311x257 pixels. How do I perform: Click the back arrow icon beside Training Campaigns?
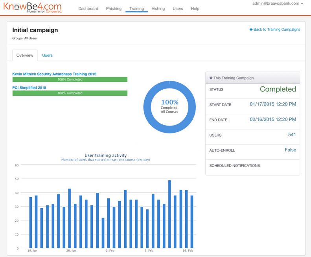251,30
